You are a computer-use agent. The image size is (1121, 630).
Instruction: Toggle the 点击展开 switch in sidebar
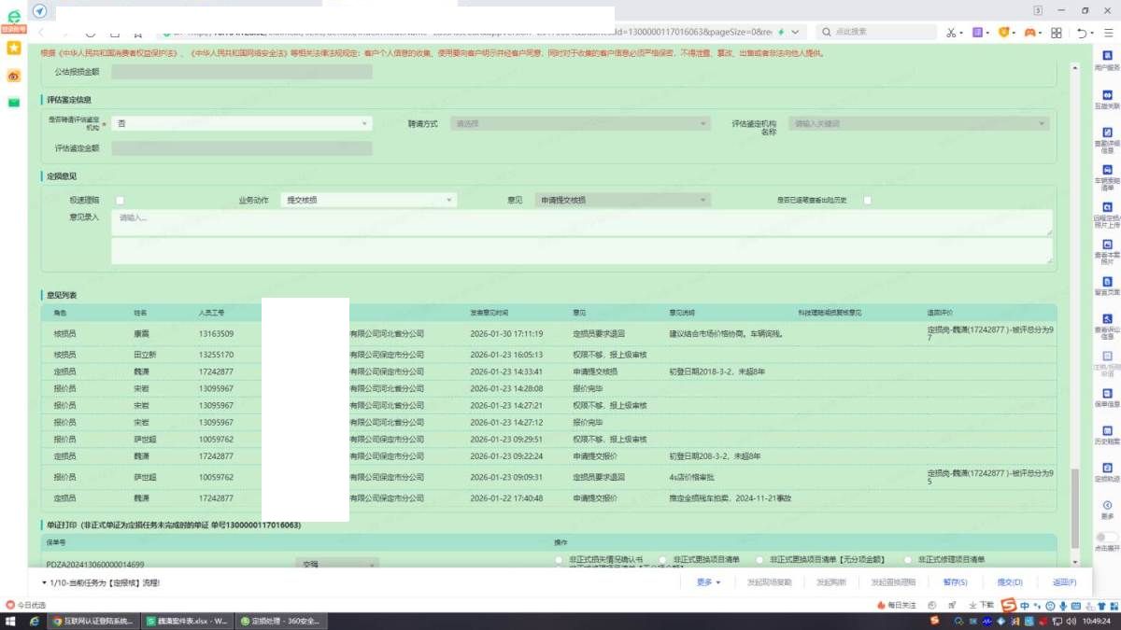point(1106,538)
